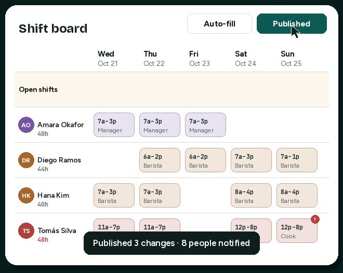Open Tomás Silva's Sunday 12p-8p Cook shift
343x273 pixels.
(297, 230)
